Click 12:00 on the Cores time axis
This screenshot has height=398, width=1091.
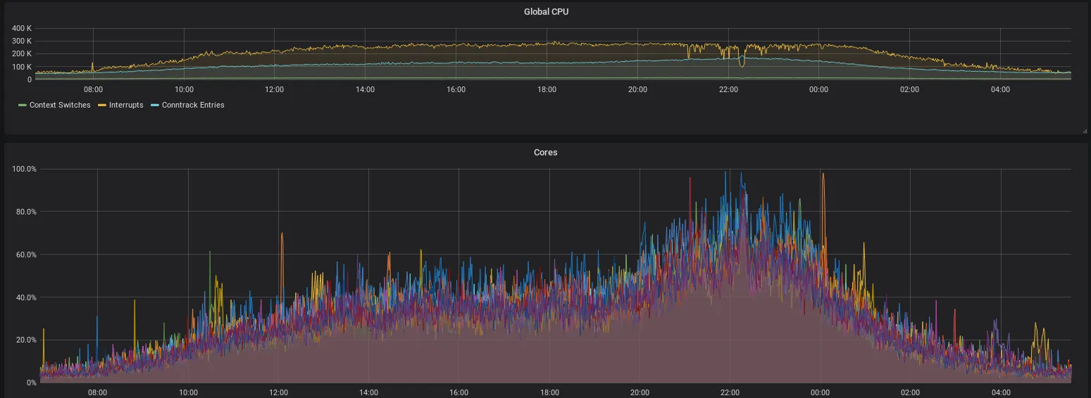[x=278, y=392]
